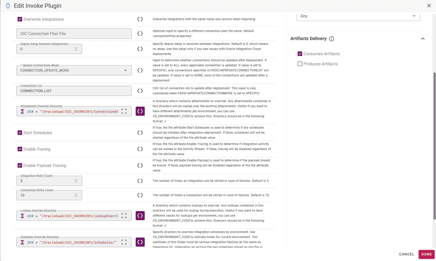Toggle expression braces for Connection List row
The width and height of the screenshot is (436, 261).
pos(140,91)
